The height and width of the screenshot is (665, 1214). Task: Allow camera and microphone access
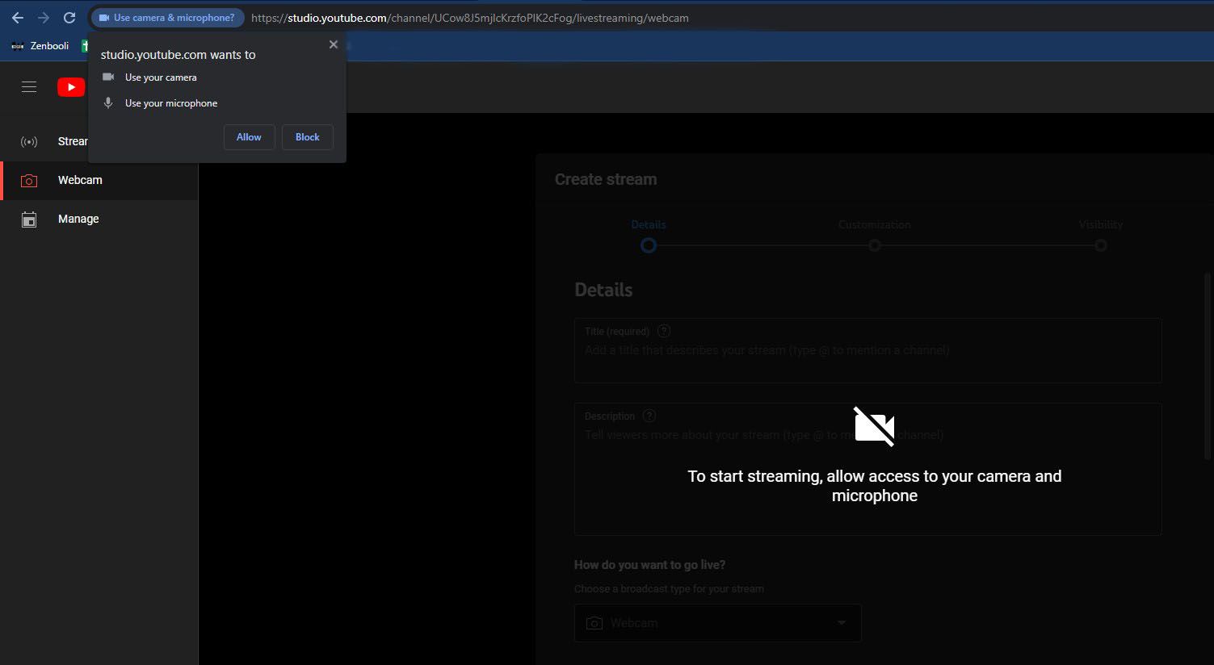249,137
